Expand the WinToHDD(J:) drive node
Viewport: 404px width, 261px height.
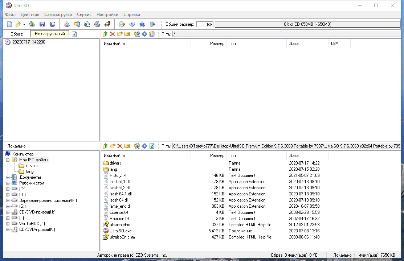8,224
